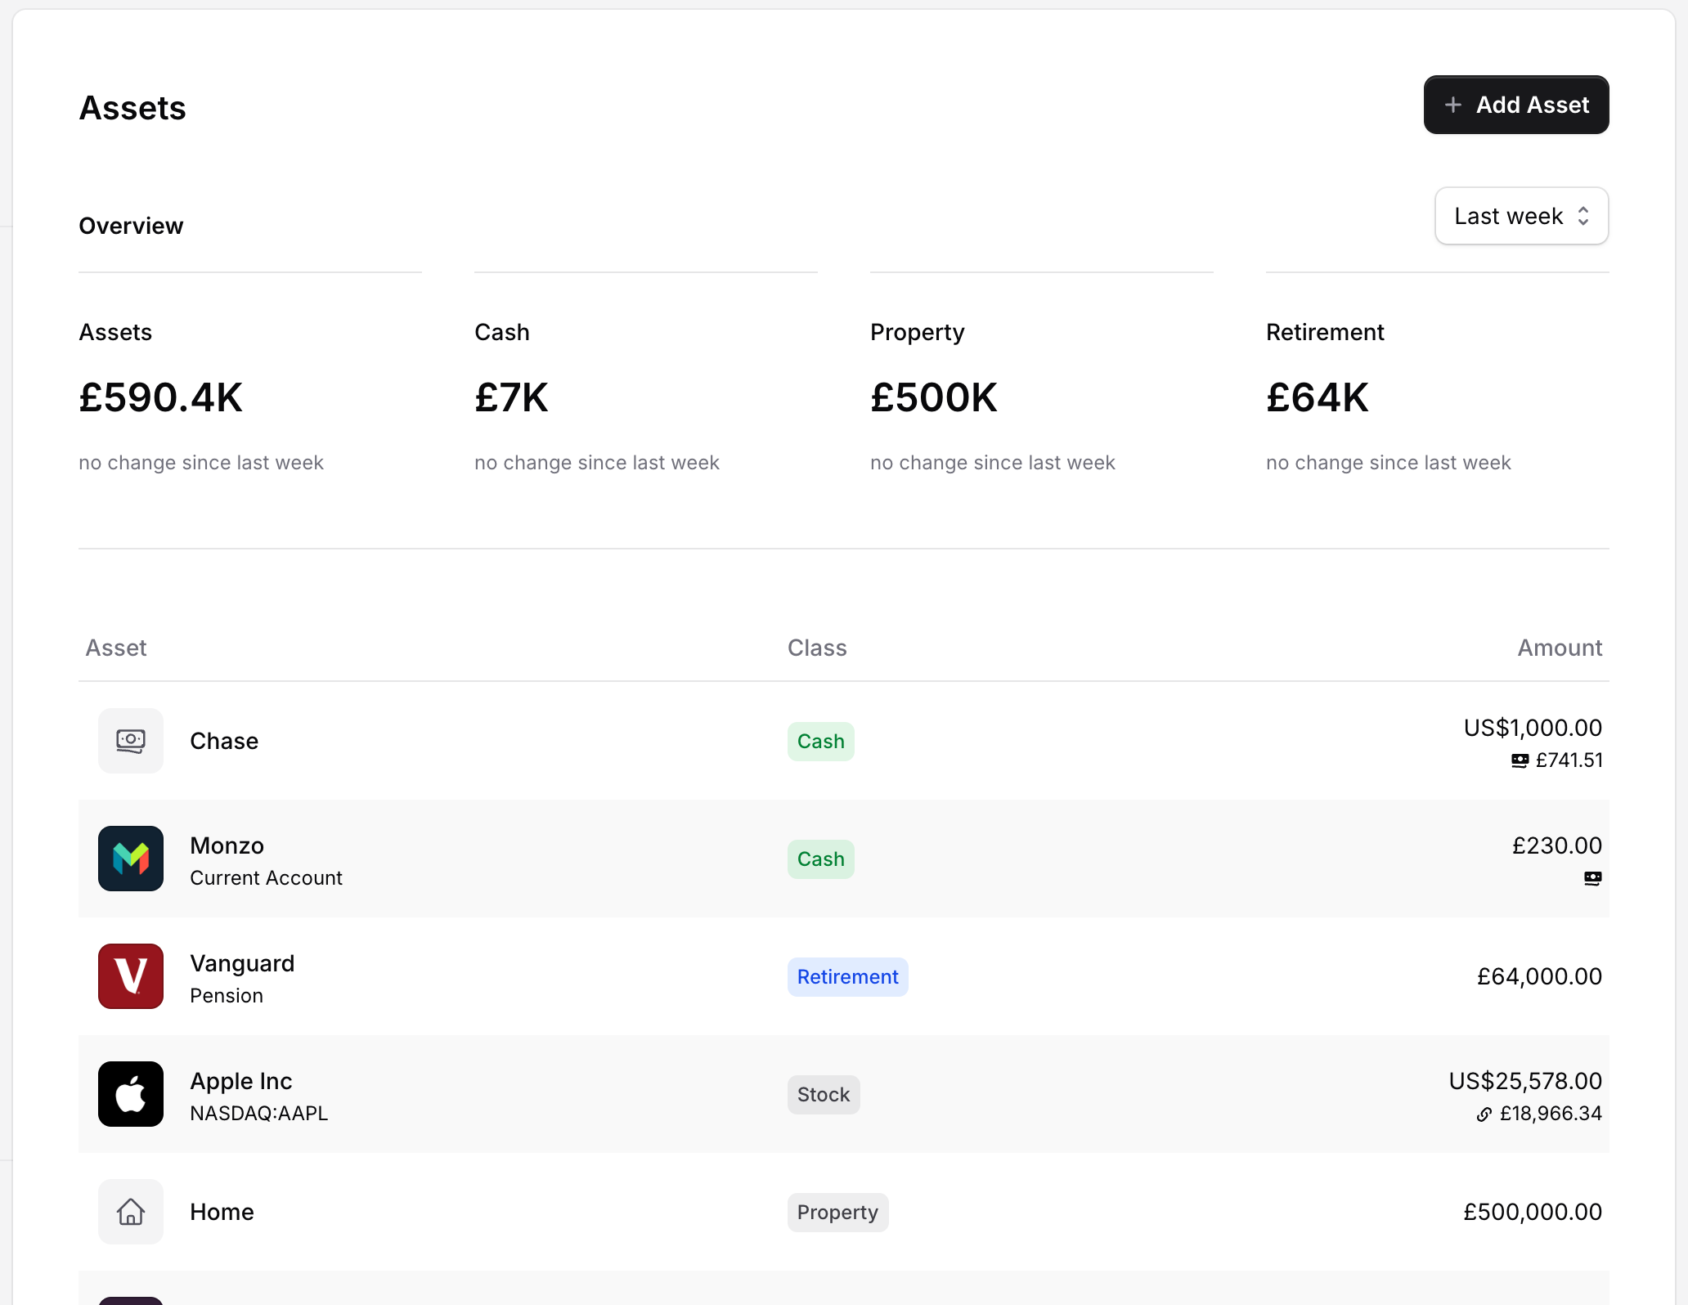Click the Property badge on the Home row
Screen dimensions: 1688x1305
837,1212
